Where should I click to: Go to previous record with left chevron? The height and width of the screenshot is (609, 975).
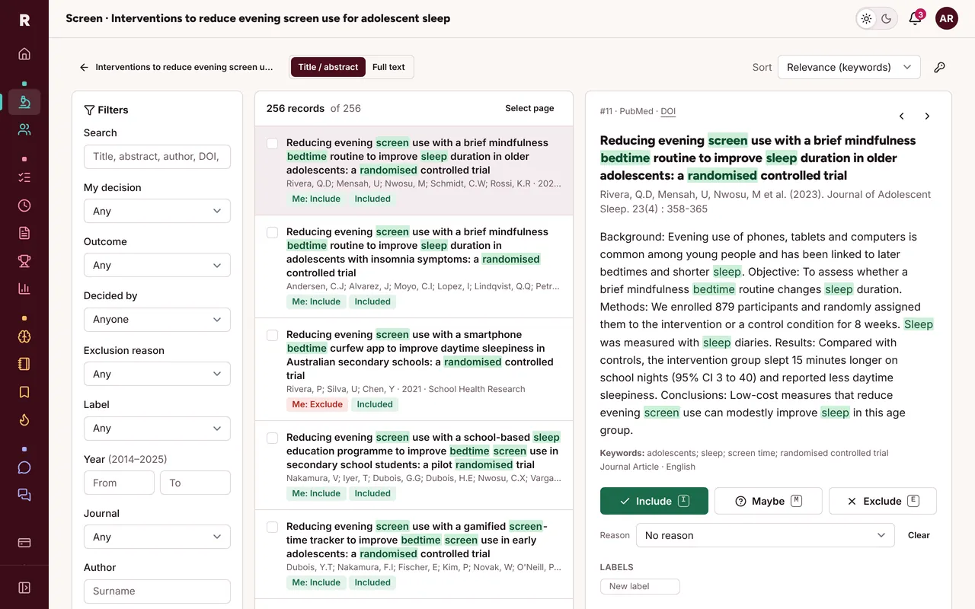pyautogui.click(x=902, y=116)
